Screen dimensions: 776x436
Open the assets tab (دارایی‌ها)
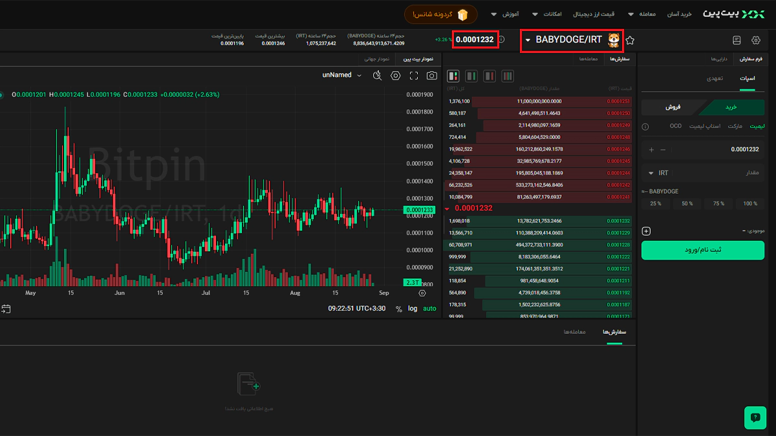(719, 59)
